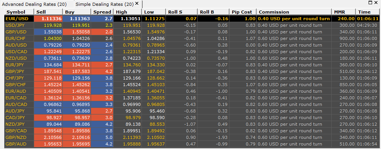Viewport: 381px width, 149px height.
Task: Sort by the Spread column header
Action: [102, 12]
